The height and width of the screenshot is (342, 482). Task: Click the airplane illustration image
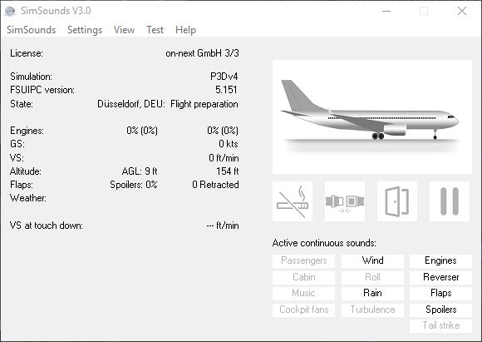[x=372, y=117]
